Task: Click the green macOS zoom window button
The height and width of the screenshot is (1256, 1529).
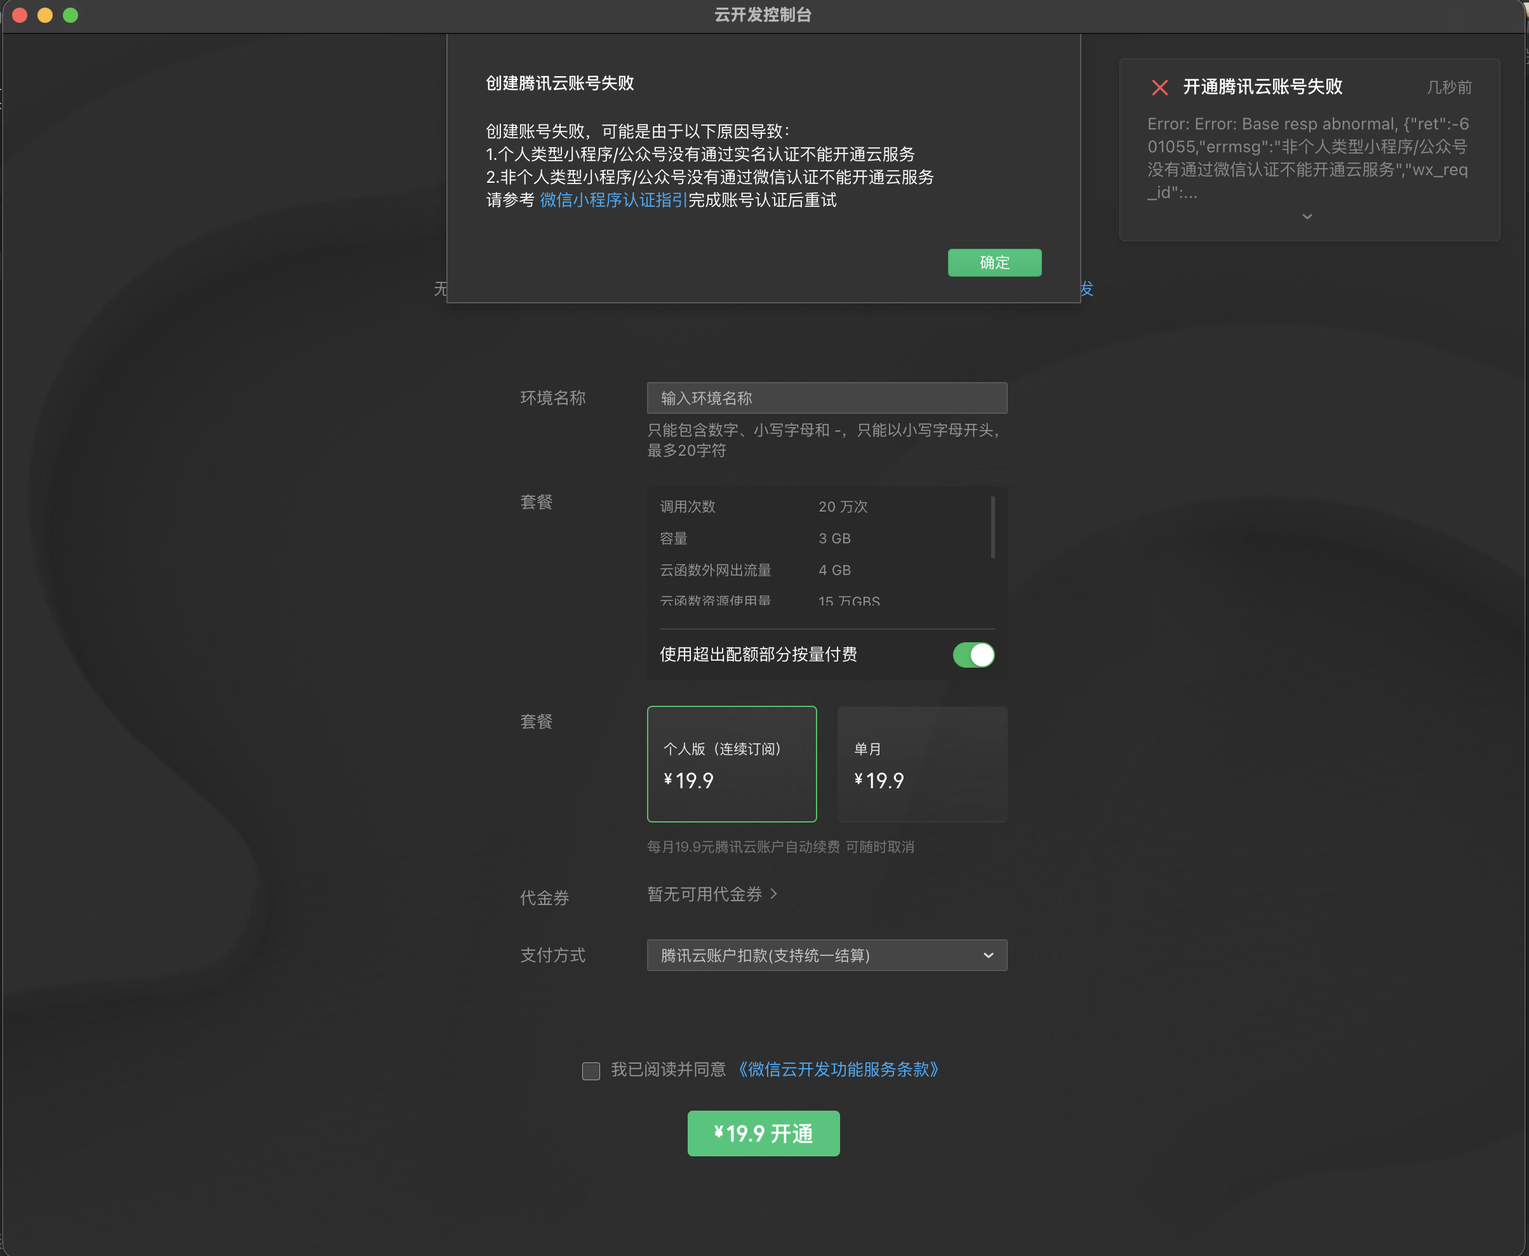Action: 70,15
